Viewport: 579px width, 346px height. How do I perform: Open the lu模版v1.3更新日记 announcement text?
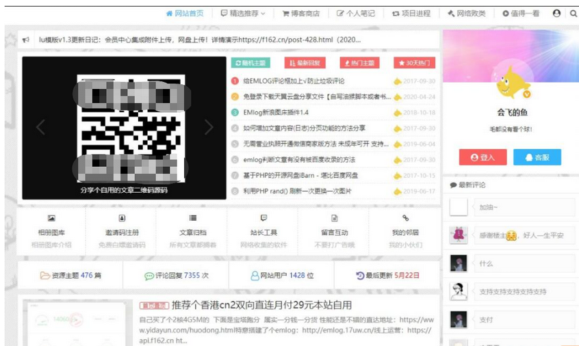tap(200, 40)
